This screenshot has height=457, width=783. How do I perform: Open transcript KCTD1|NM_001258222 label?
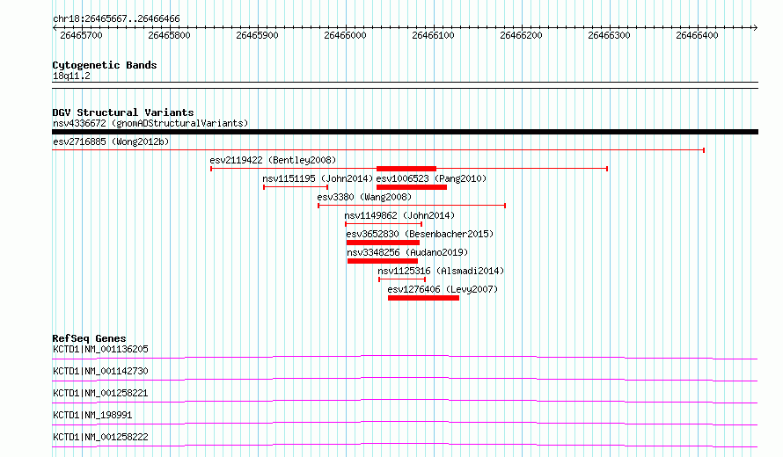pyautogui.click(x=100, y=437)
